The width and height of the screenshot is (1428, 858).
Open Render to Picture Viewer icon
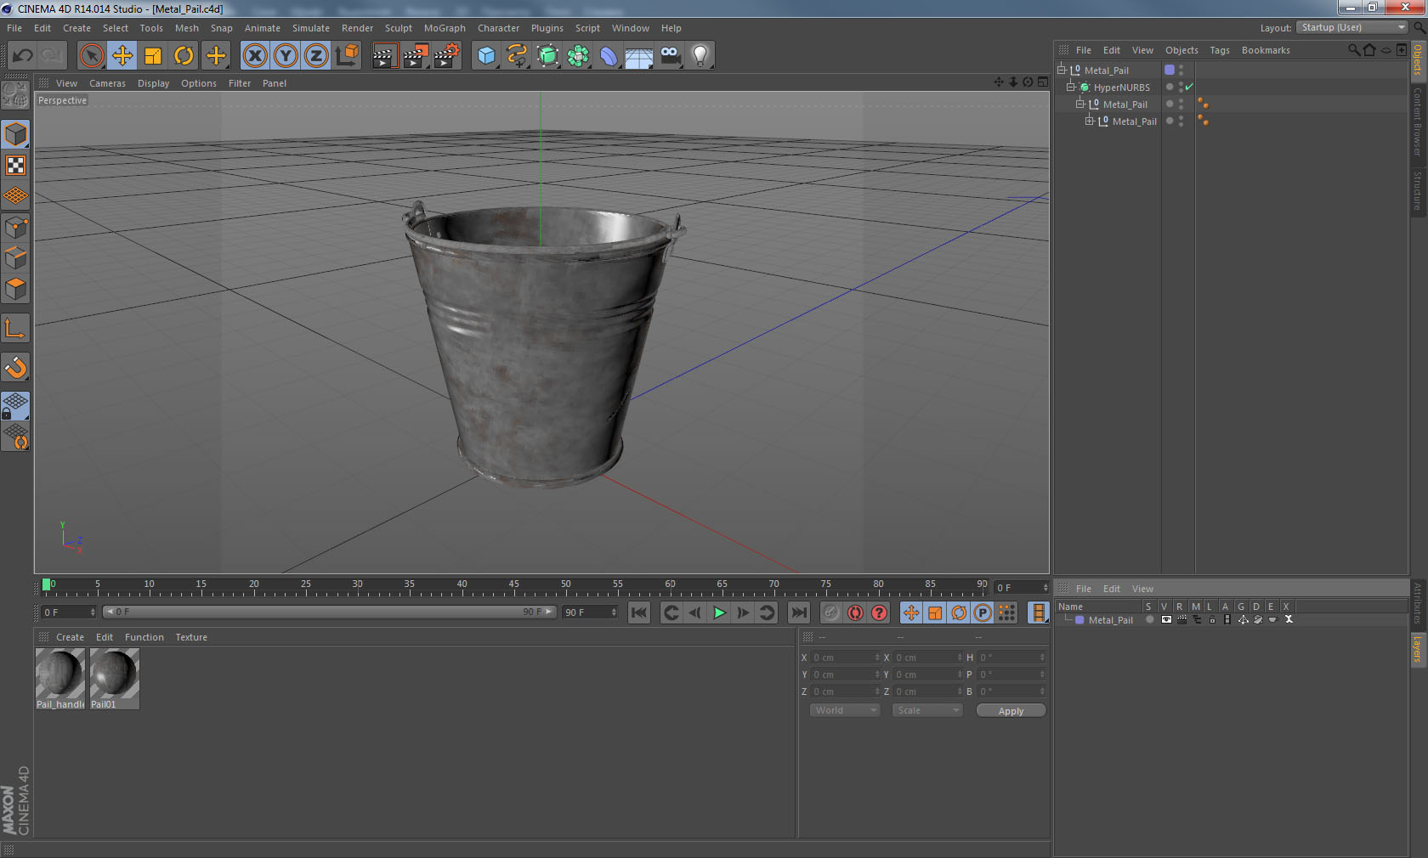(416, 56)
